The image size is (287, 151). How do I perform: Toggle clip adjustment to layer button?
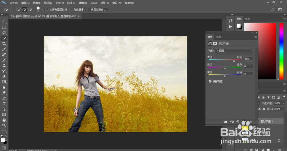coord(226,122)
